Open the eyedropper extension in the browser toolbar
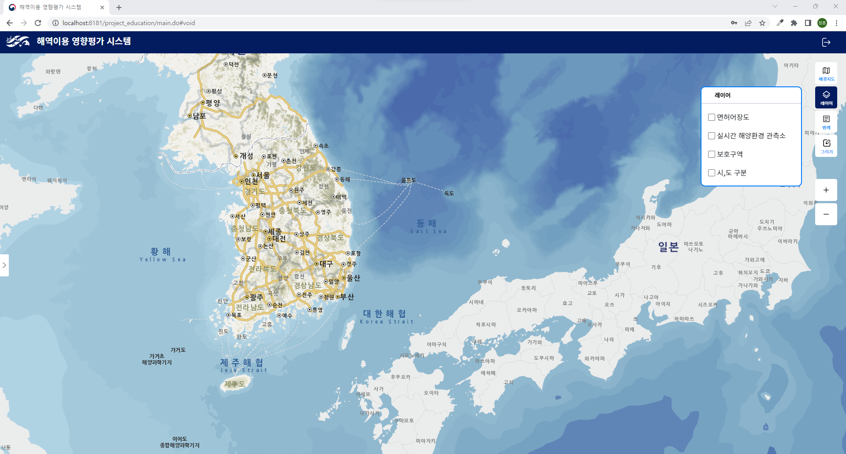Image resolution: width=846 pixels, height=454 pixels. pyautogui.click(x=780, y=23)
